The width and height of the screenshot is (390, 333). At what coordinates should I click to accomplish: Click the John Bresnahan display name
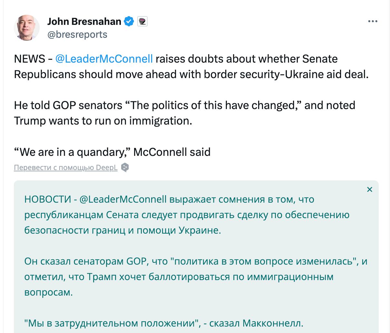tap(84, 22)
